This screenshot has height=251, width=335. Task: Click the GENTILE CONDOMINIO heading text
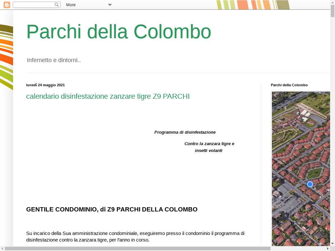coord(112,209)
